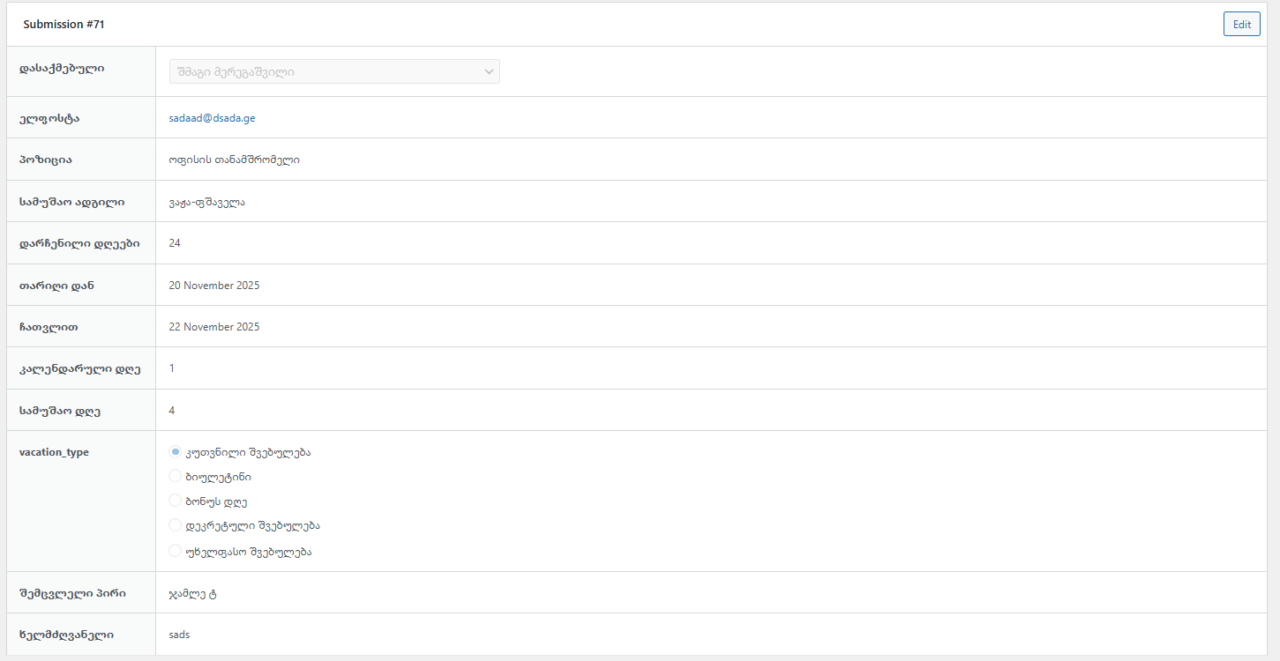Click the ვაჟა-ფშაველა workplace value
Viewport: 1280px width, 661px height.
coord(206,202)
